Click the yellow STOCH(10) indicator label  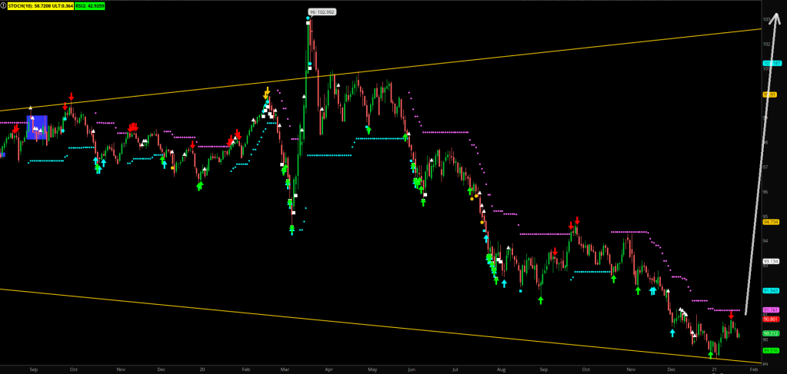41,5
